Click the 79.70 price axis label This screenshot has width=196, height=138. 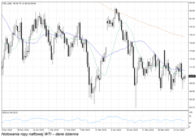click(x=192, y=27)
